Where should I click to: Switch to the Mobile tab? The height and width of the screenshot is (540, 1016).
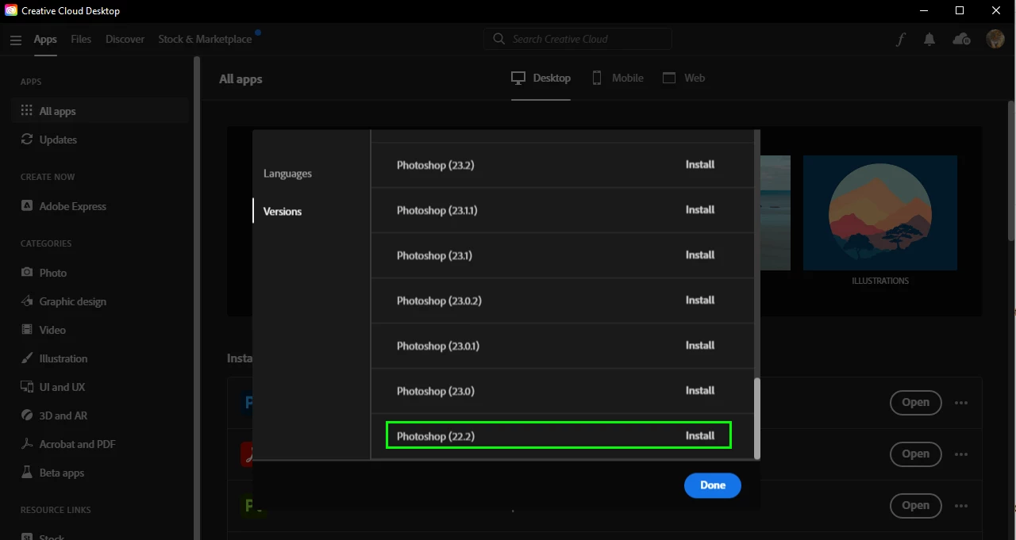pyautogui.click(x=618, y=78)
